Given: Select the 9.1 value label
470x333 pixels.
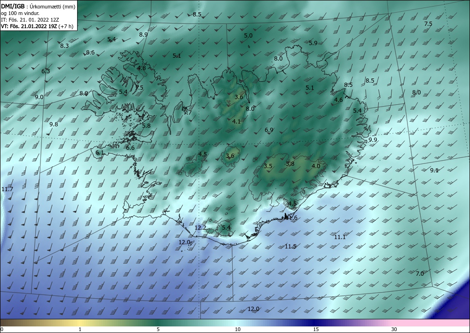Looking at the screenshot, I should point(434,170).
